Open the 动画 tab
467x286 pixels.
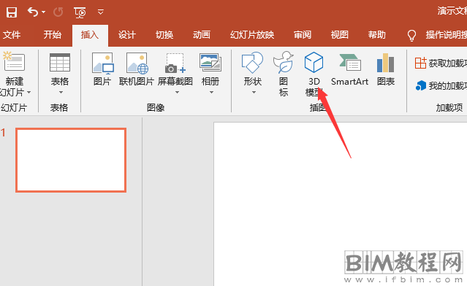202,35
